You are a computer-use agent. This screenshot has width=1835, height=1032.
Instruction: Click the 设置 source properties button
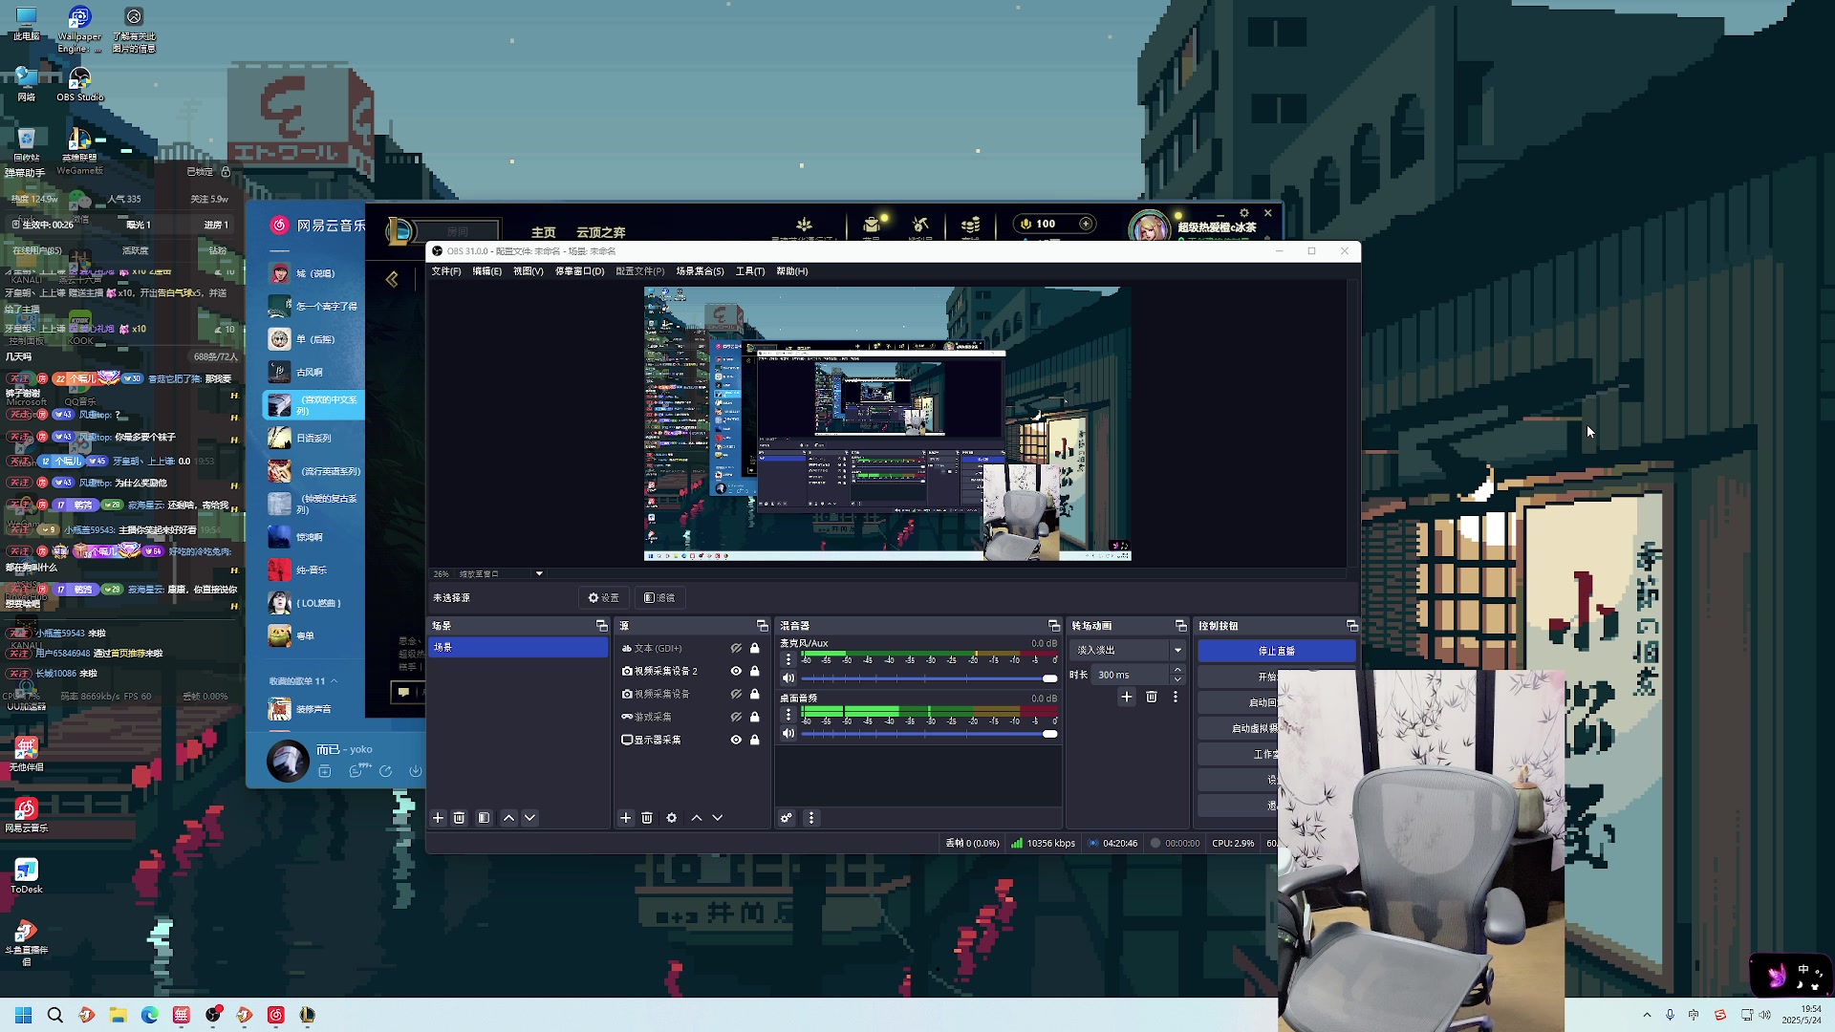pos(604,598)
